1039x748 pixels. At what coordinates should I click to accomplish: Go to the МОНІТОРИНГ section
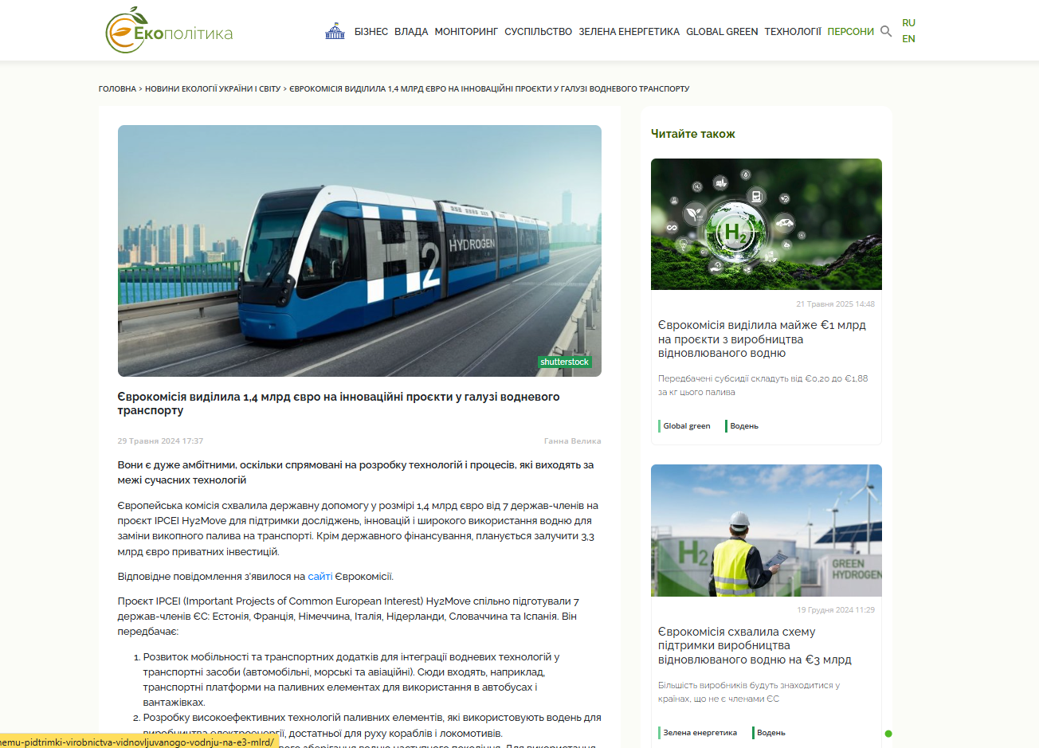466,32
